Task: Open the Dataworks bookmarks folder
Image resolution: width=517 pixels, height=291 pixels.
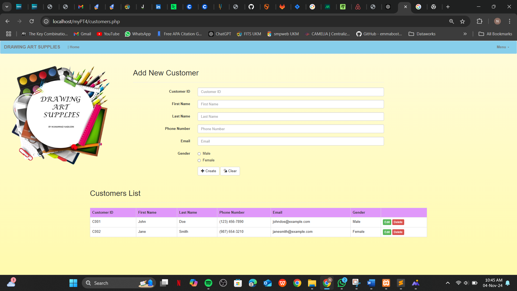Action: [422, 34]
